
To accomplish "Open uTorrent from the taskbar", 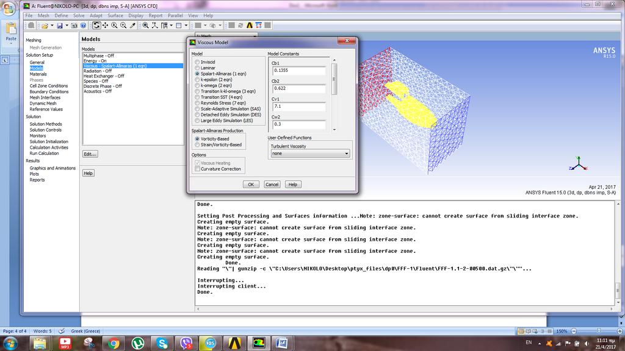I will click(x=138, y=343).
